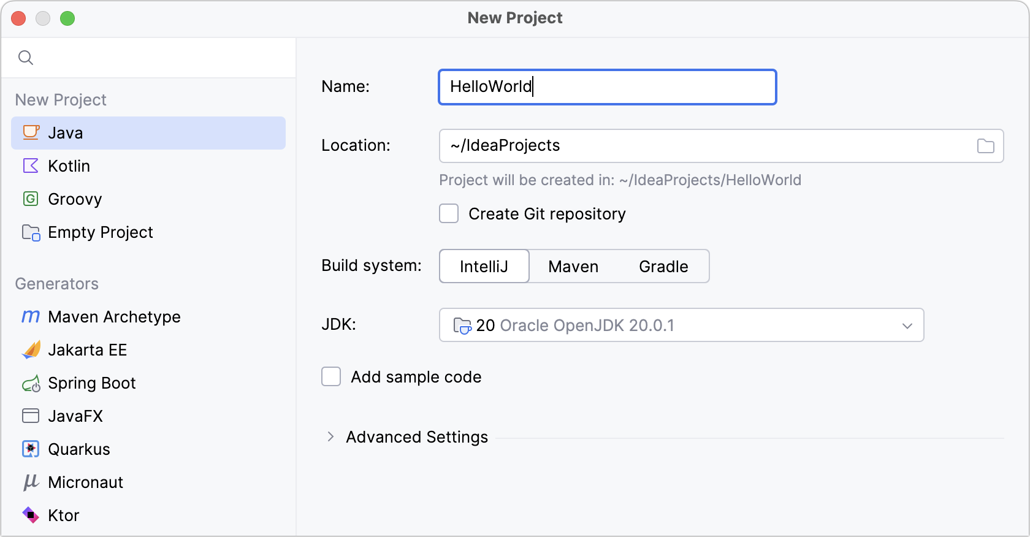Choose IntelliJ build system

484,266
